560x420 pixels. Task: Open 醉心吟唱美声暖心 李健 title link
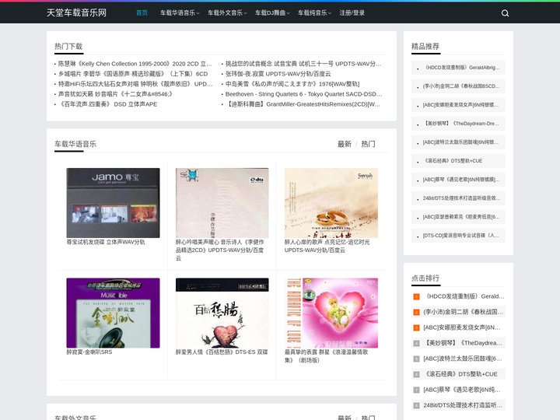pos(220,250)
